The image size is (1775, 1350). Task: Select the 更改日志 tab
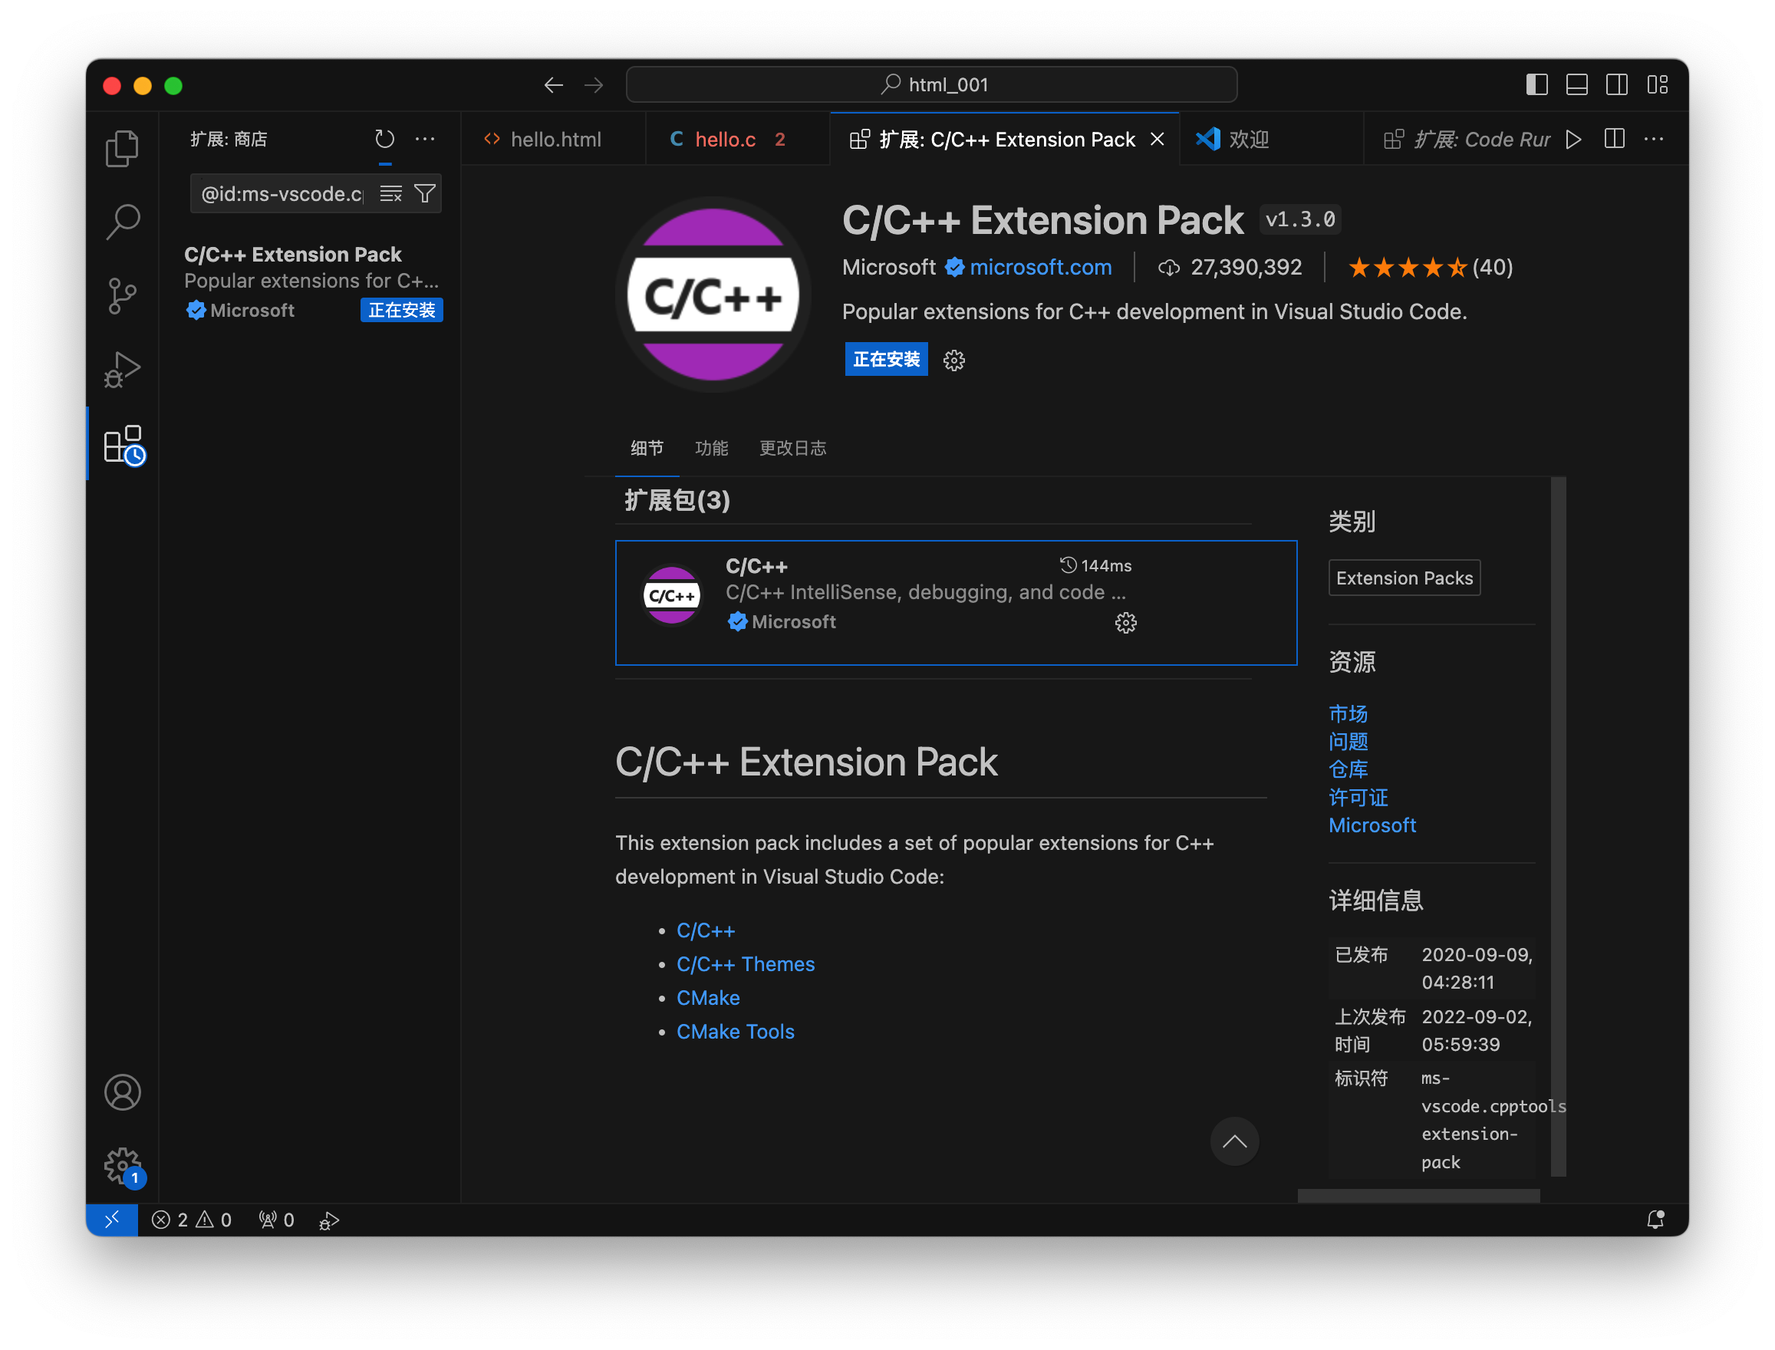pos(792,448)
